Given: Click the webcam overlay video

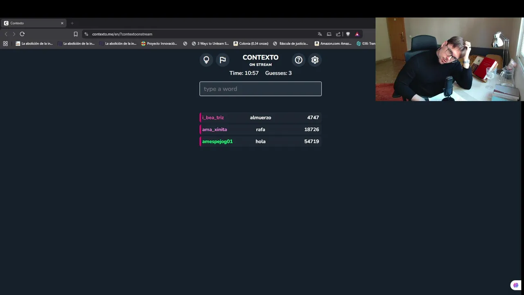Looking at the screenshot, I should [449, 59].
